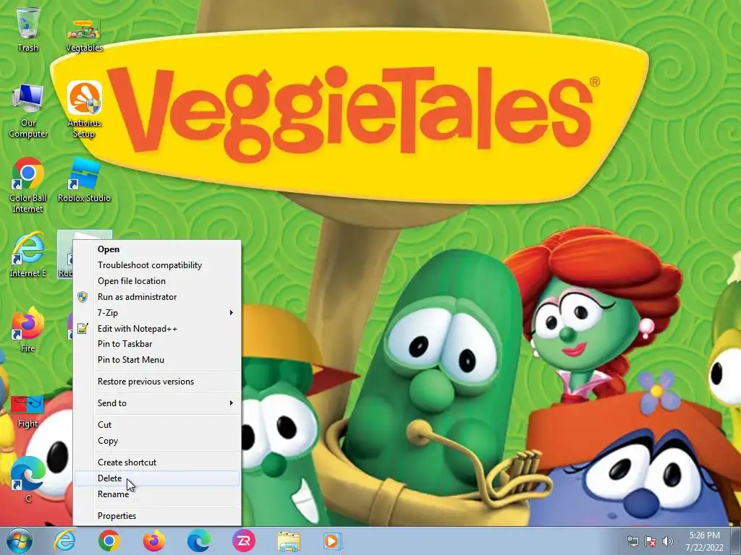Choose Pin to Taskbar
The height and width of the screenshot is (555, 741).
156,344
